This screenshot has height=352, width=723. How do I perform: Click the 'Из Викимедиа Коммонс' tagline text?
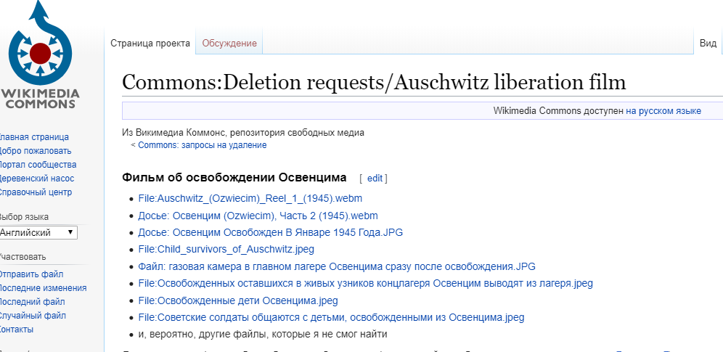[x=243, y=133]
